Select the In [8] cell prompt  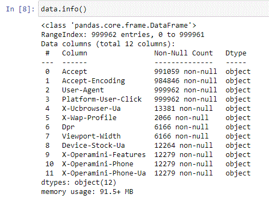[20, 9]
